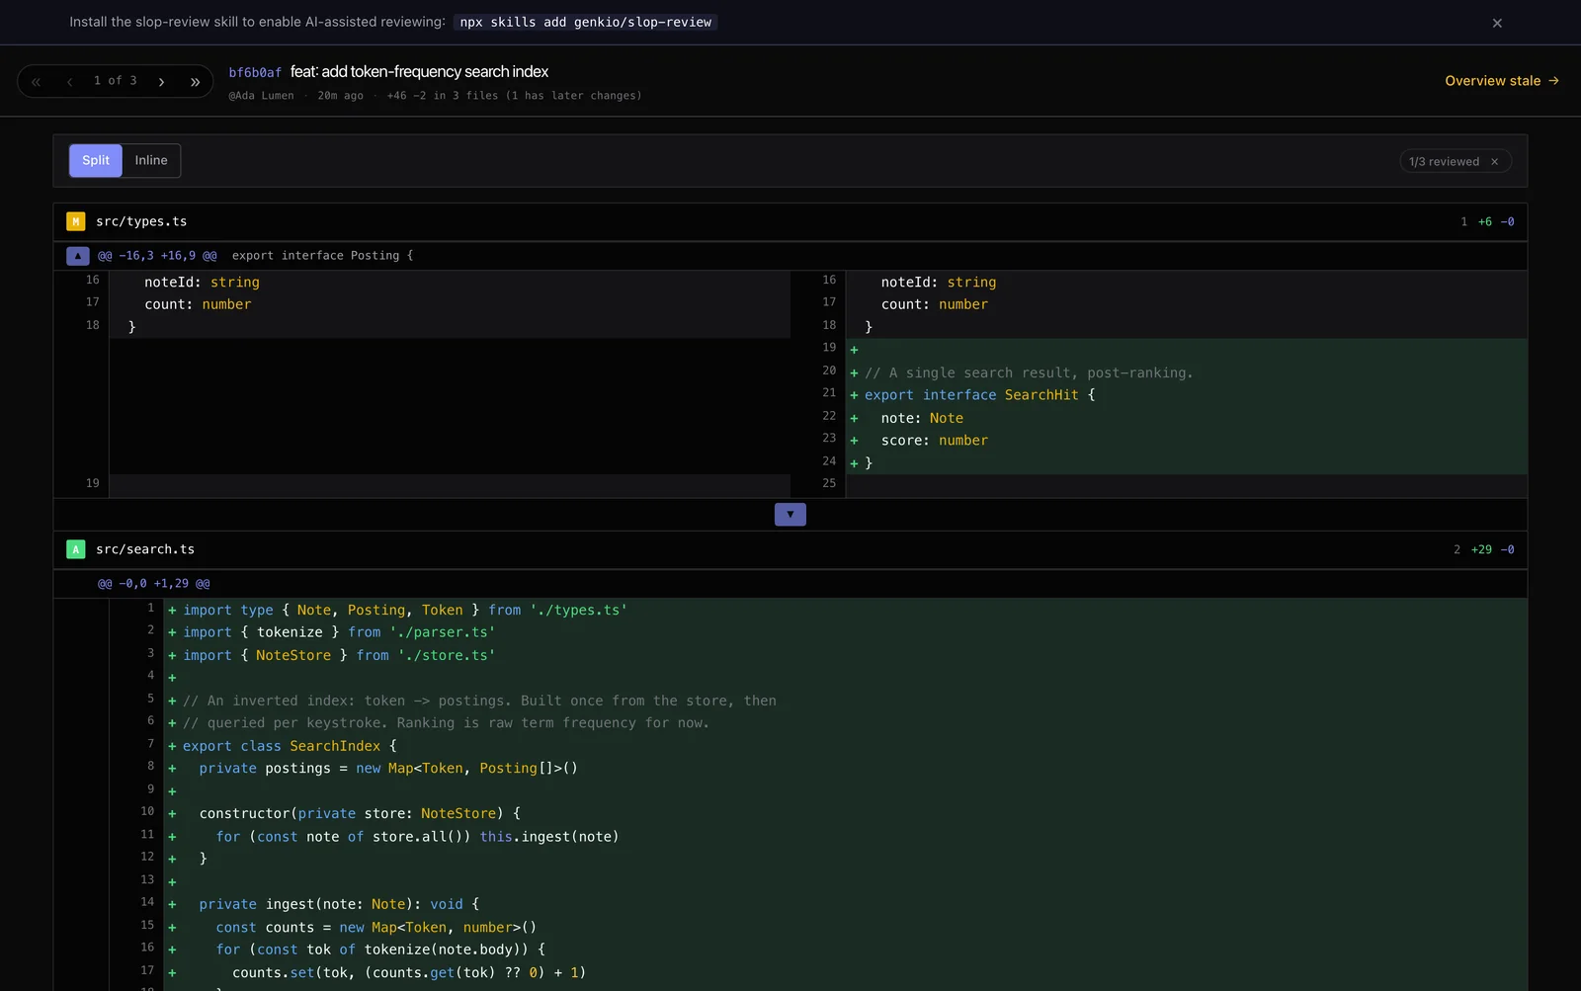
Task: Click the 'private ingest' method line
Action: (846, 904)
